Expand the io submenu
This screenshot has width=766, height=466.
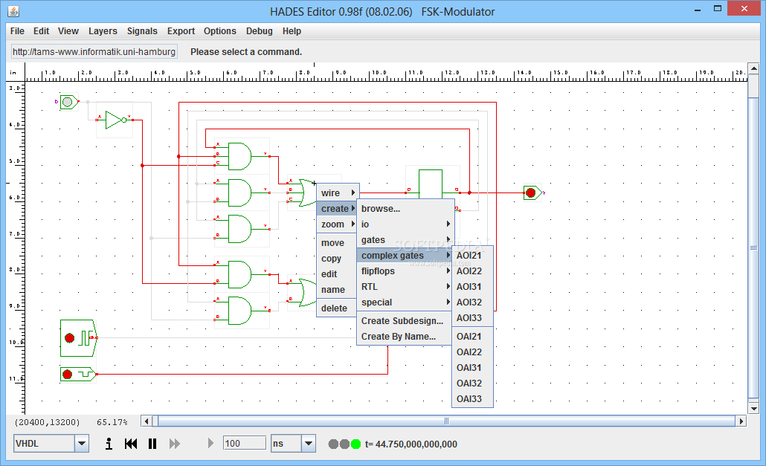pyautogui.click(x=405, y=224)
